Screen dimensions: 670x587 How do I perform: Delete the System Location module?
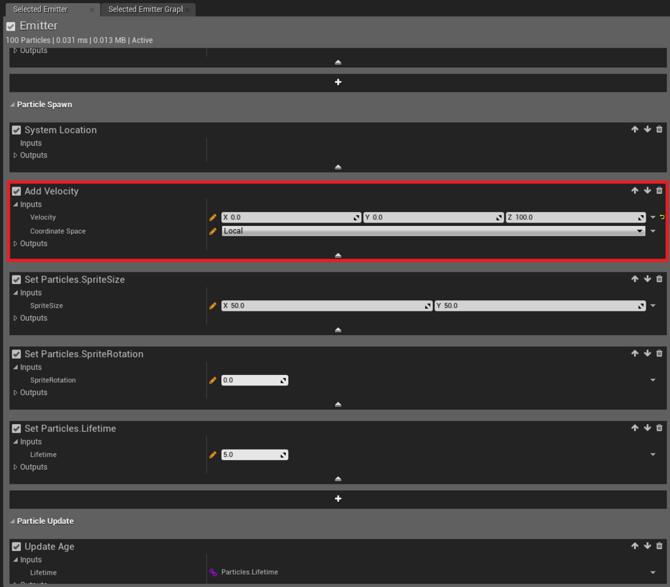pyautogui.click(x=660, y=130)
